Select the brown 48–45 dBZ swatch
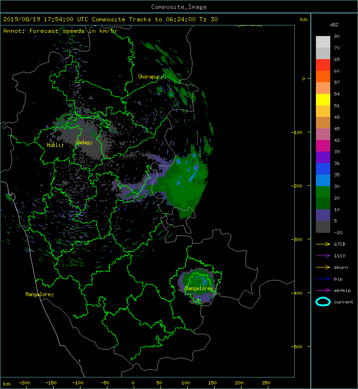The image size is (358, 389). 323,122
